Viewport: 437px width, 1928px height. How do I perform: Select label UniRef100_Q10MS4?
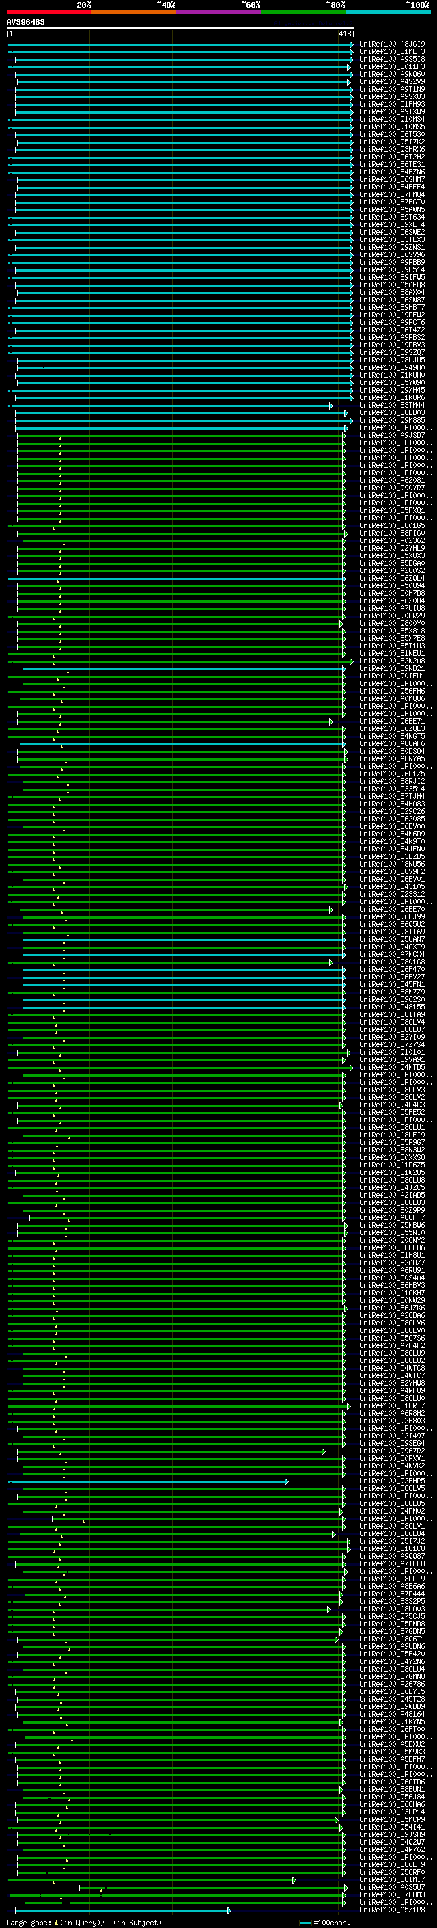tap(392, 120)
